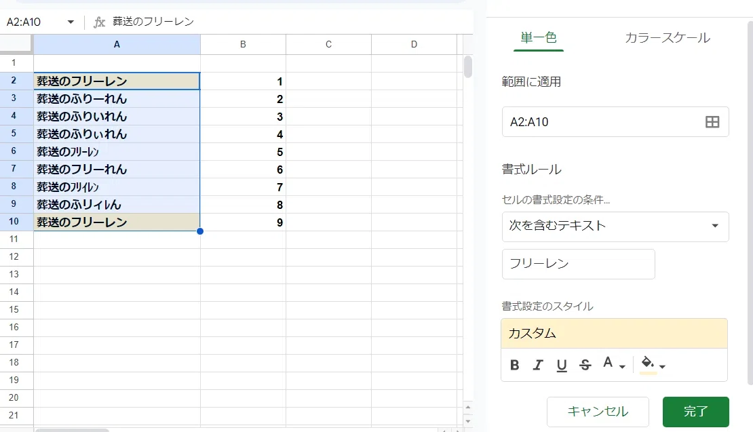Select row 21 header
Screen dimensions: 753x432
click(x=16, y=415)
